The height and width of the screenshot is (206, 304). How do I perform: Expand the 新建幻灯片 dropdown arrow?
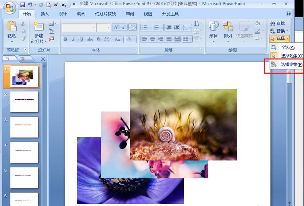(x=46, y=42)
